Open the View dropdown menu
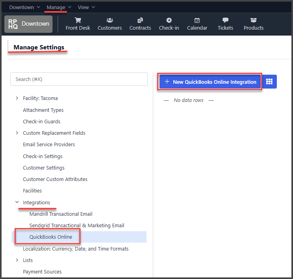 tap(86, 7)
